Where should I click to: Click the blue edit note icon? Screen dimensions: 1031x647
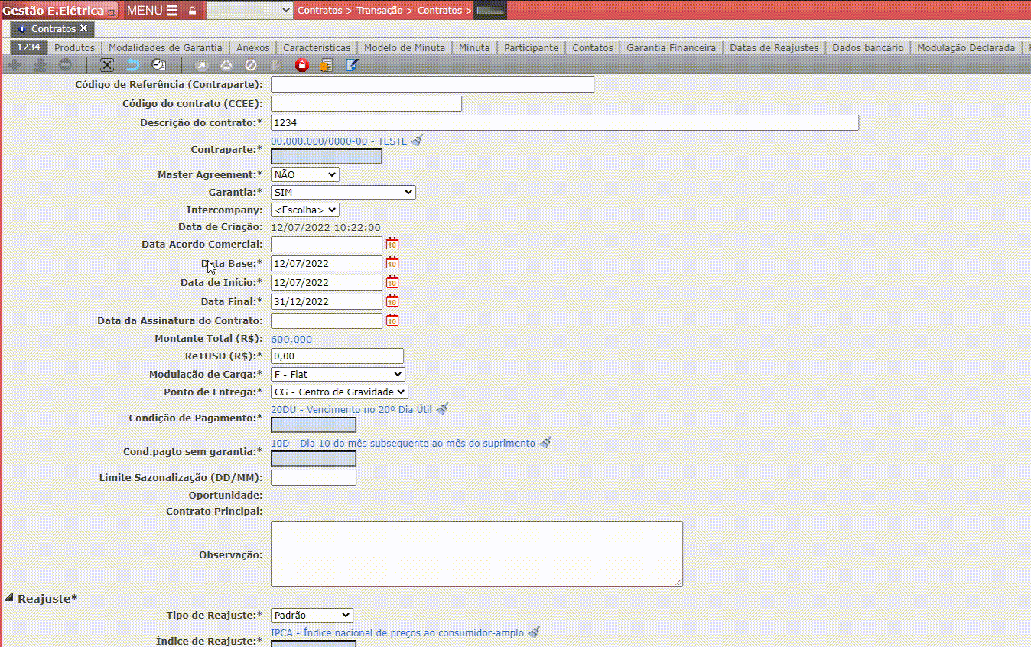[x=352, y=65]
